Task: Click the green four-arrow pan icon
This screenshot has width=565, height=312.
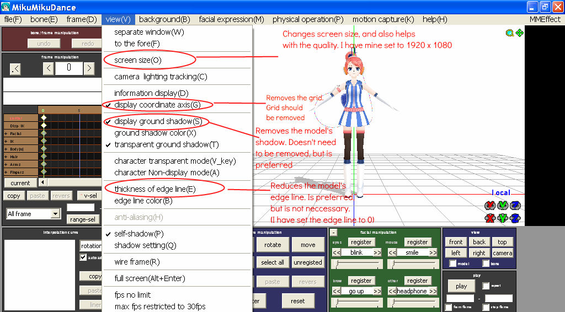Action: (x=519, y=33)
